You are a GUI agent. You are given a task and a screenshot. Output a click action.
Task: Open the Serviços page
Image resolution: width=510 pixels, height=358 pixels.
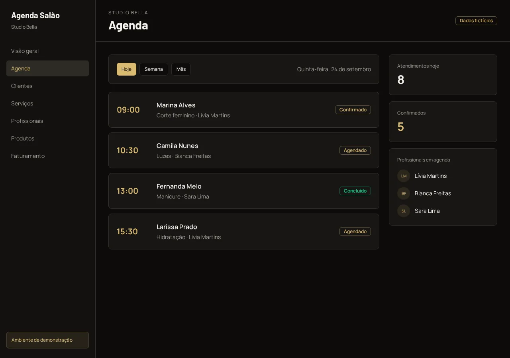pyautogui.click(x=47, y=103)
